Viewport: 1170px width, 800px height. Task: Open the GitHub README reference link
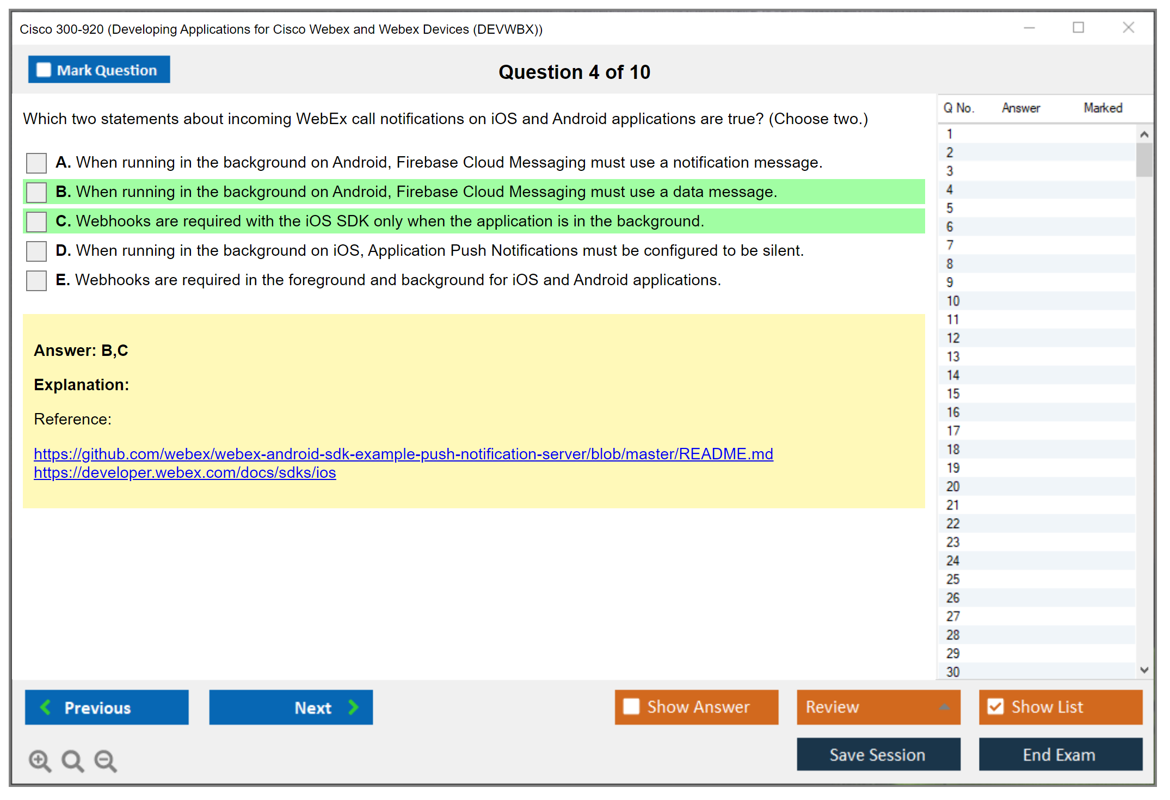[403, 454]
